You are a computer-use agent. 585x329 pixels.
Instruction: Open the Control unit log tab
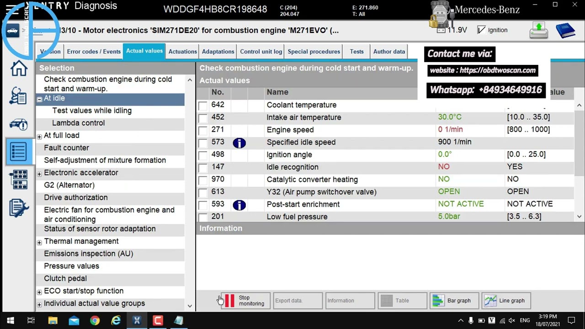[261, 52]
